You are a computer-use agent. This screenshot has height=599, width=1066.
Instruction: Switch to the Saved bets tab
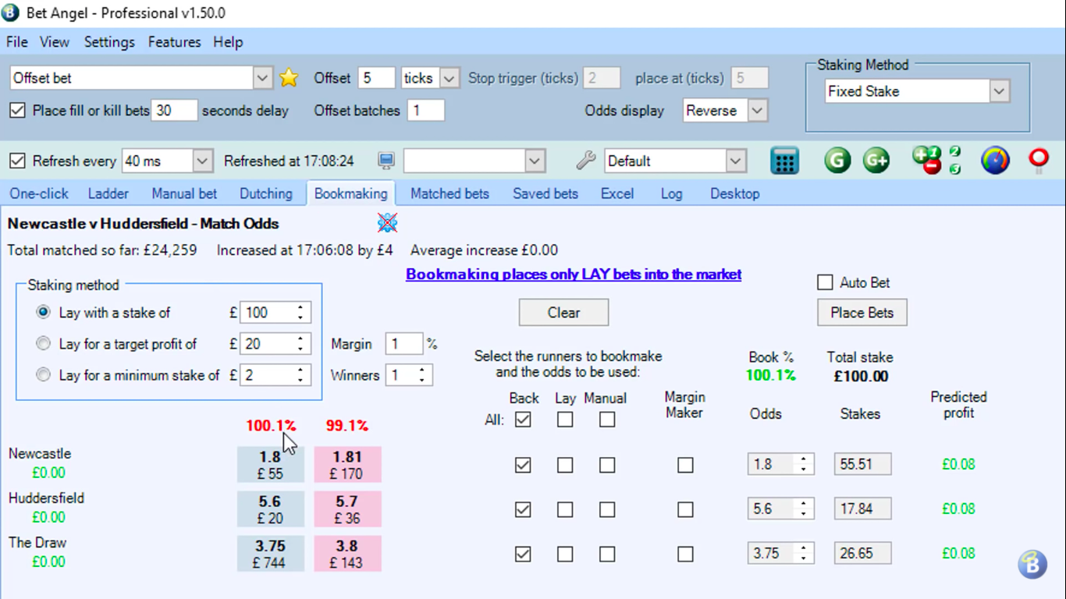pyautogui.click(x=545, y=193)
